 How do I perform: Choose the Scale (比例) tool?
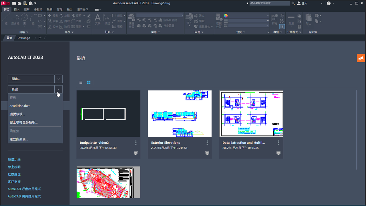pyautogui.click(x=65, y=27)
